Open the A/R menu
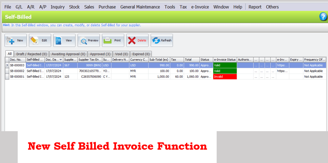 point(31,7)
